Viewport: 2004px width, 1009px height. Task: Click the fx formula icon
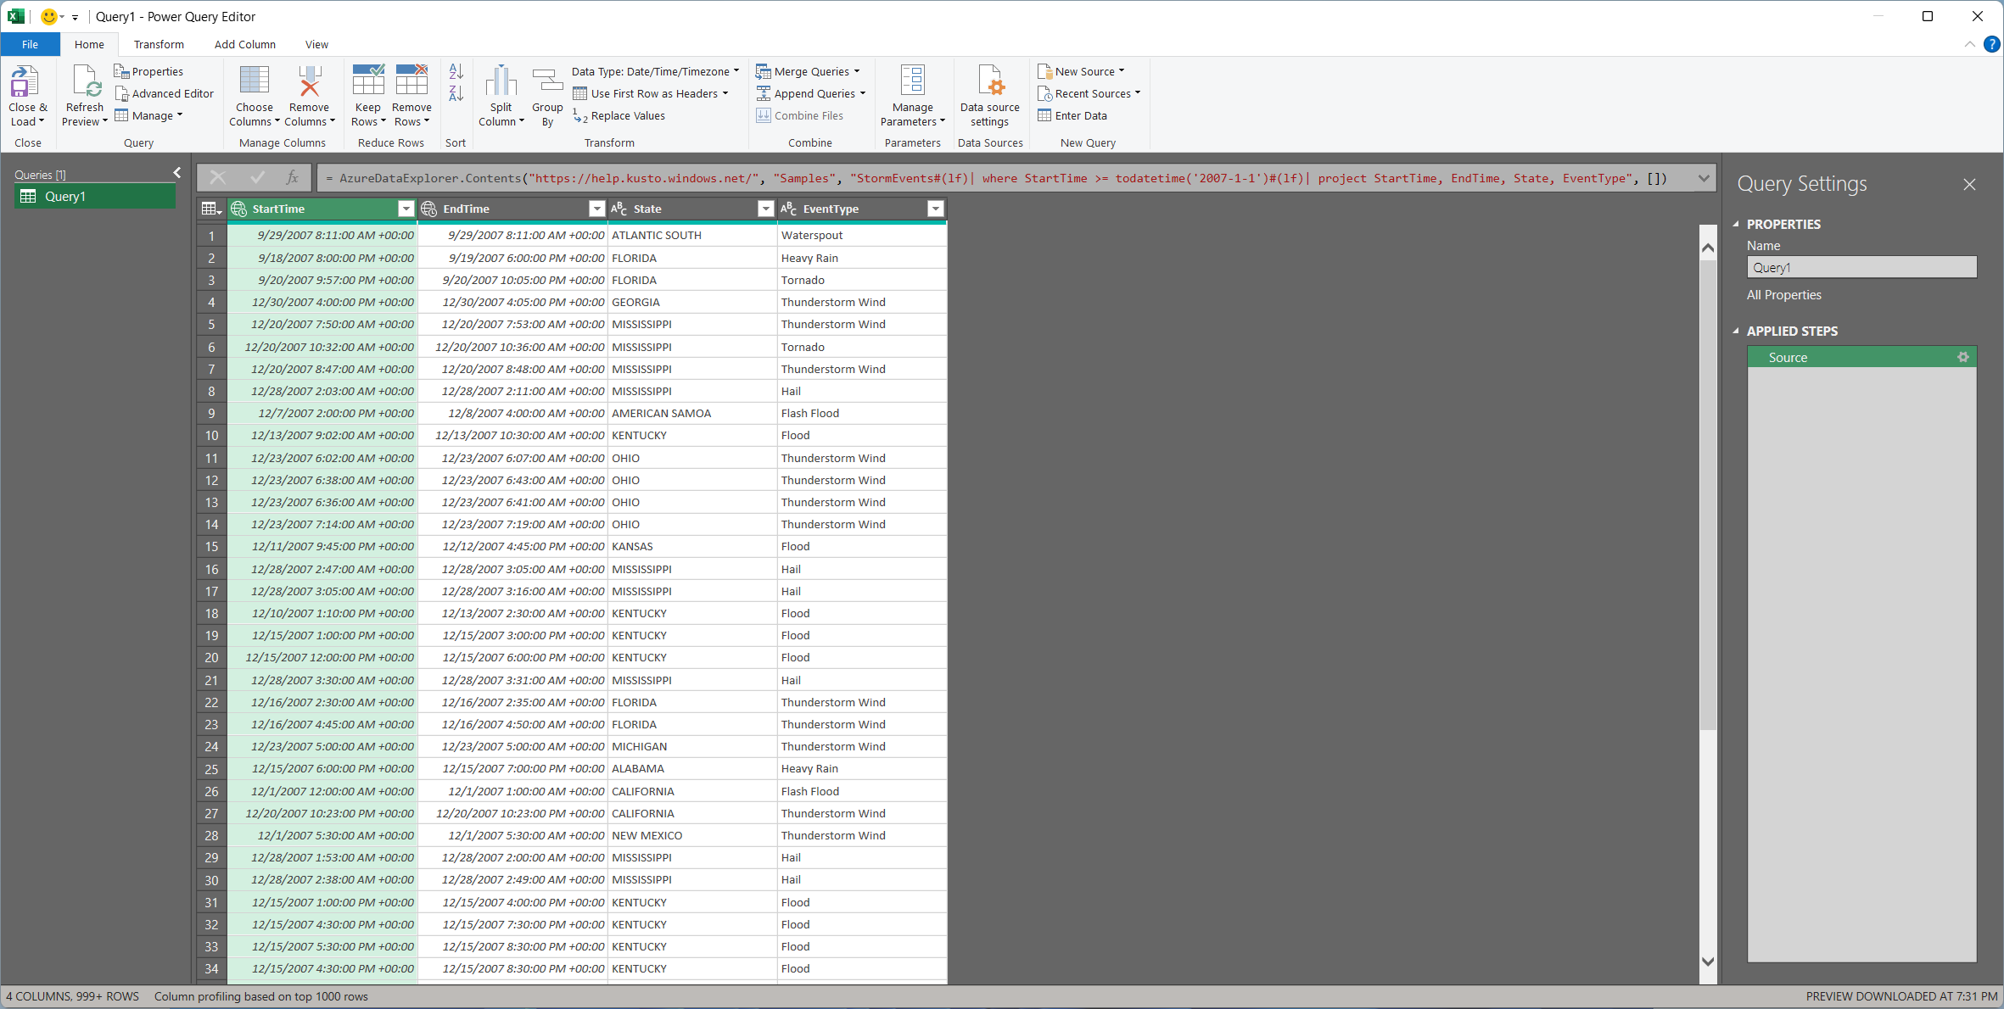292,178
